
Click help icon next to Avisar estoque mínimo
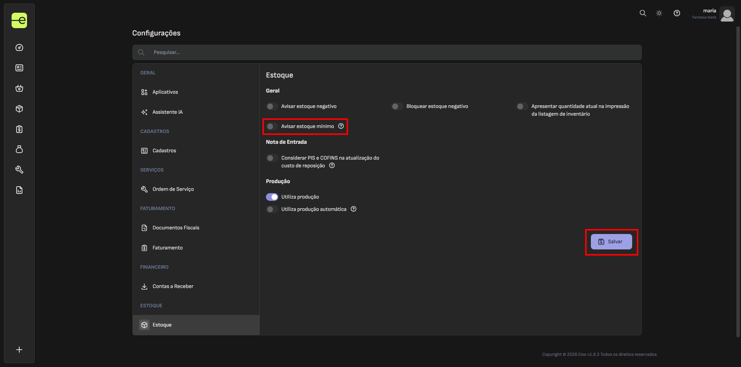[341, 126]
